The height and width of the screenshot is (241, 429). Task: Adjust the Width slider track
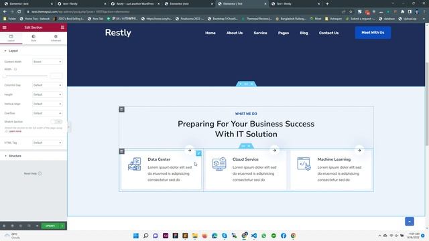(x=26, y=76)
